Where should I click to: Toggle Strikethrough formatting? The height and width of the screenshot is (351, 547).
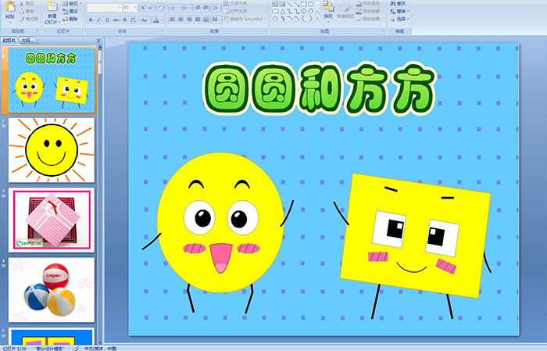tap(116, 20)
